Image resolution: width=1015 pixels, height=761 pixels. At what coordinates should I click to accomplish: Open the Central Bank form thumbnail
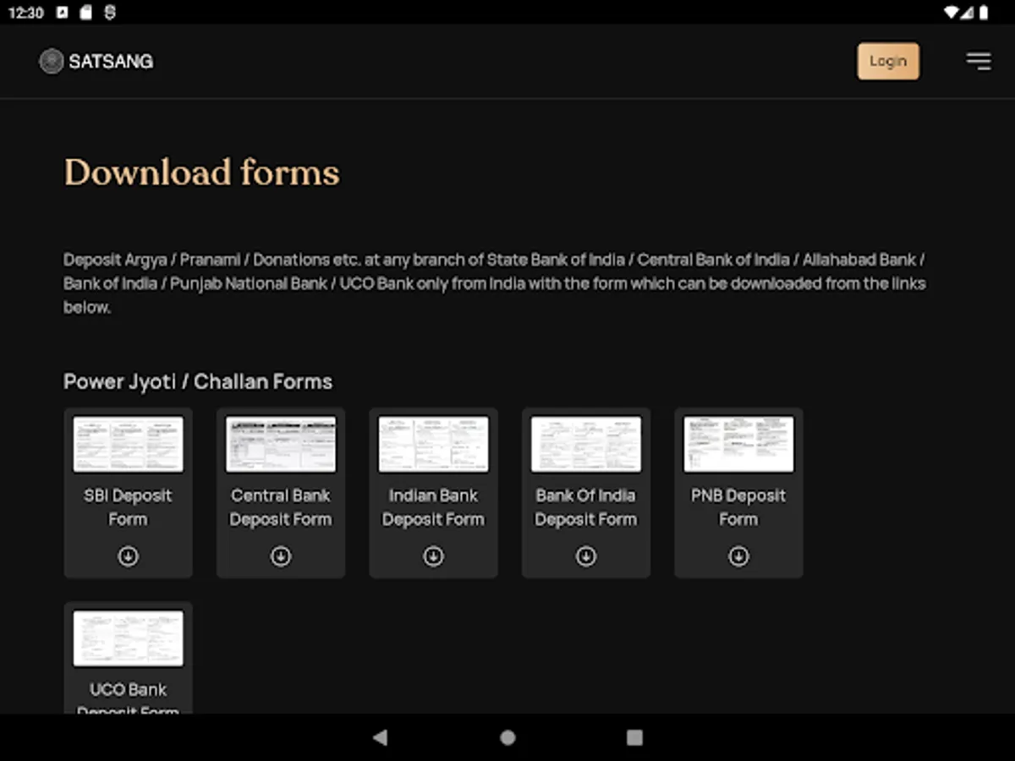pyautogui.click(x=281, y=444)
